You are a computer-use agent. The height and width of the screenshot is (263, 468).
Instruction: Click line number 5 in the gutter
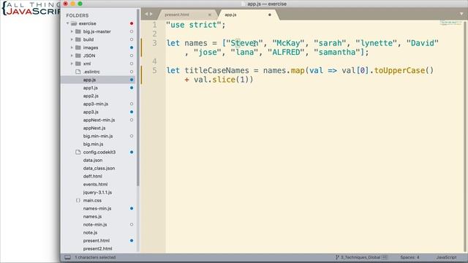click(154, 70)
